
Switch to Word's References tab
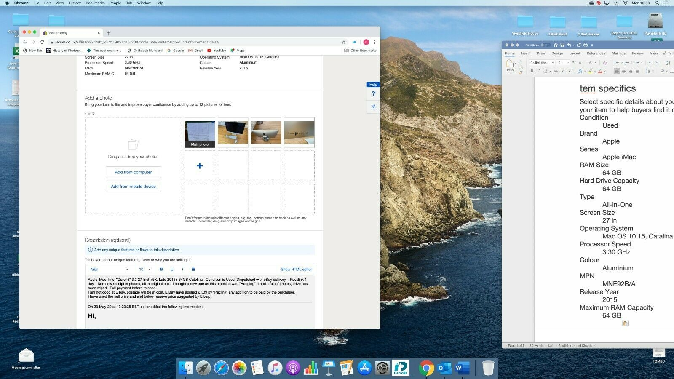596,53
